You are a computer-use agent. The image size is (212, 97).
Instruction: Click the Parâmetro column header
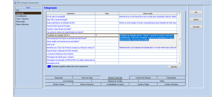click(x=71, y=14)
